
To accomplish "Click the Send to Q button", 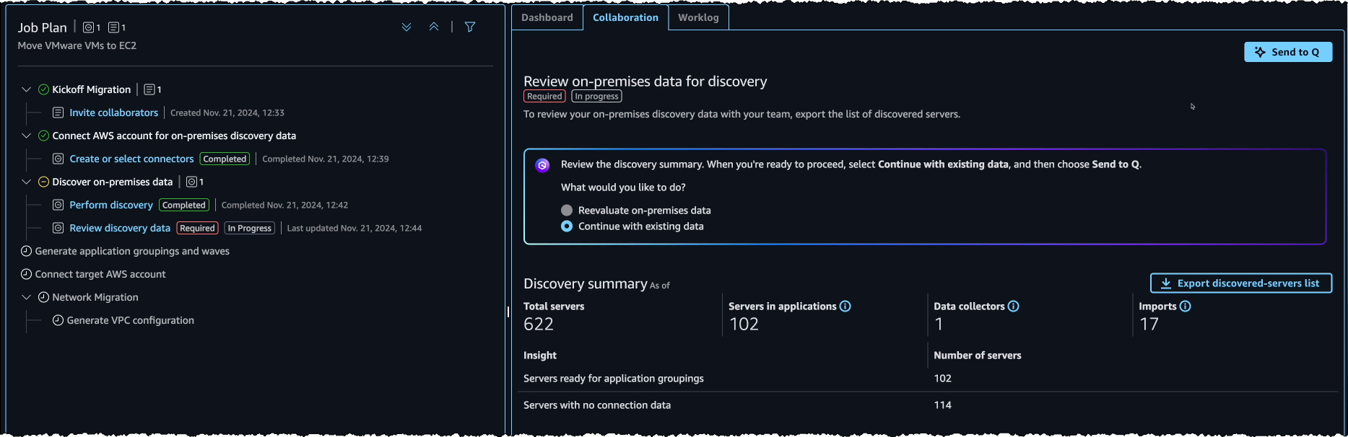I will pos(1288,52).
